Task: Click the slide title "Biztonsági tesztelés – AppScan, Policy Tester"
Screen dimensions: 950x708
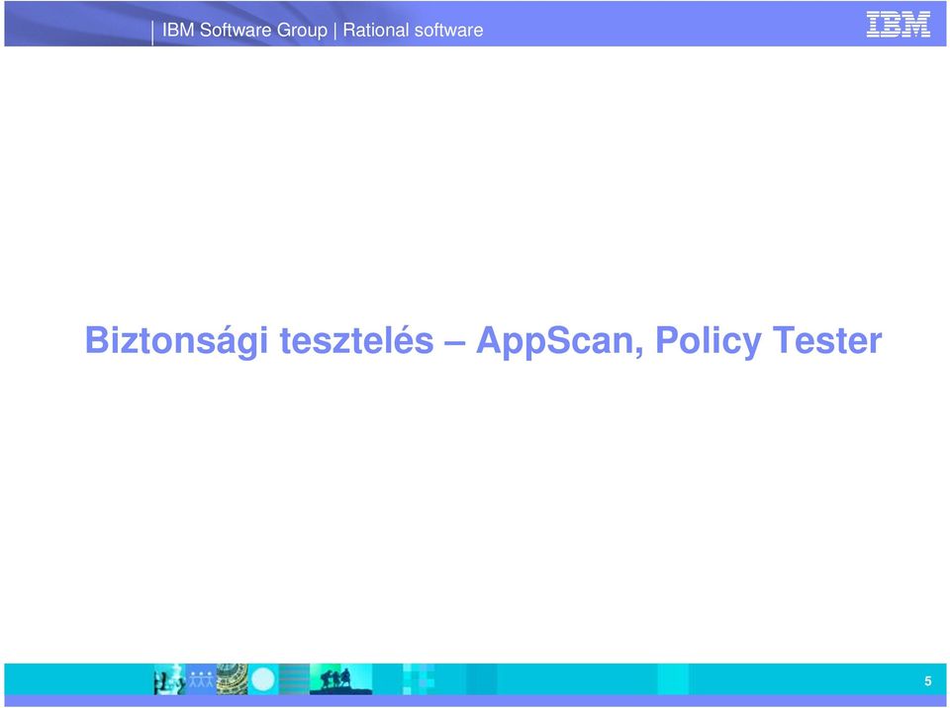Action: tap(483, 340)
